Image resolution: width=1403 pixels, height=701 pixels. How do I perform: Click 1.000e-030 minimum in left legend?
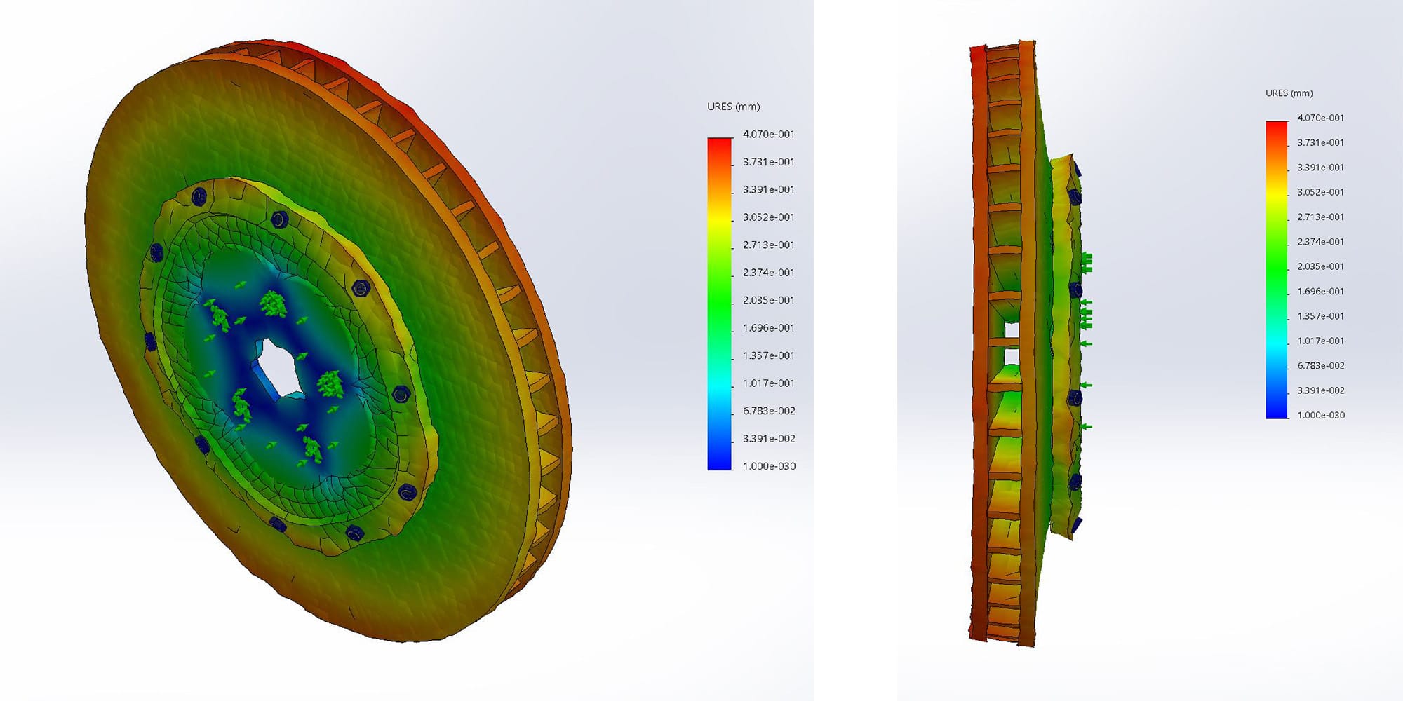(769, 466)
